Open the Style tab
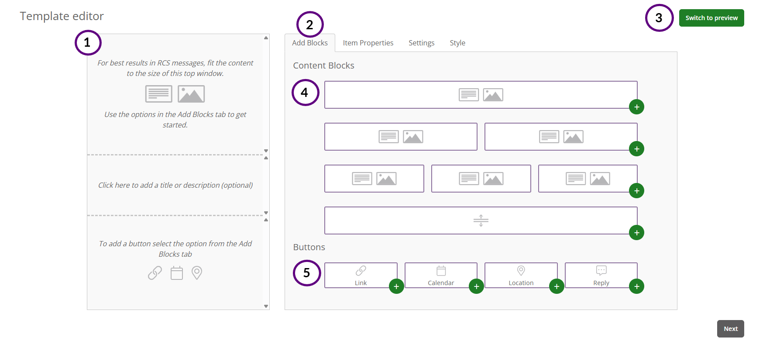This screenshot has height=341, width=780. tap(457, 43)
